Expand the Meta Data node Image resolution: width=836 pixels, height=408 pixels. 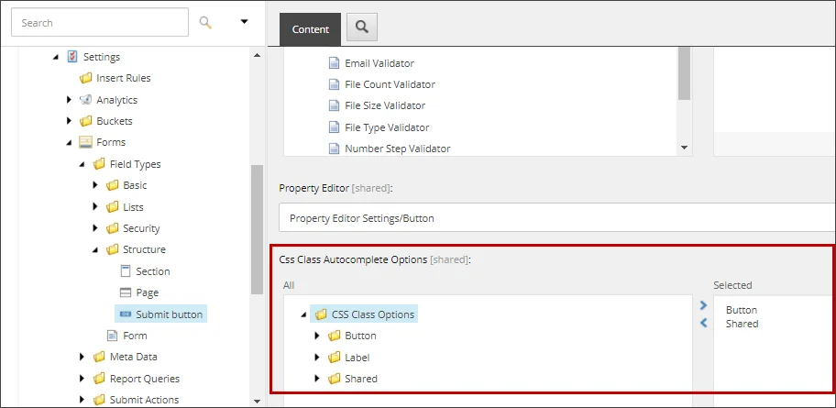click(x=82, y=357)
